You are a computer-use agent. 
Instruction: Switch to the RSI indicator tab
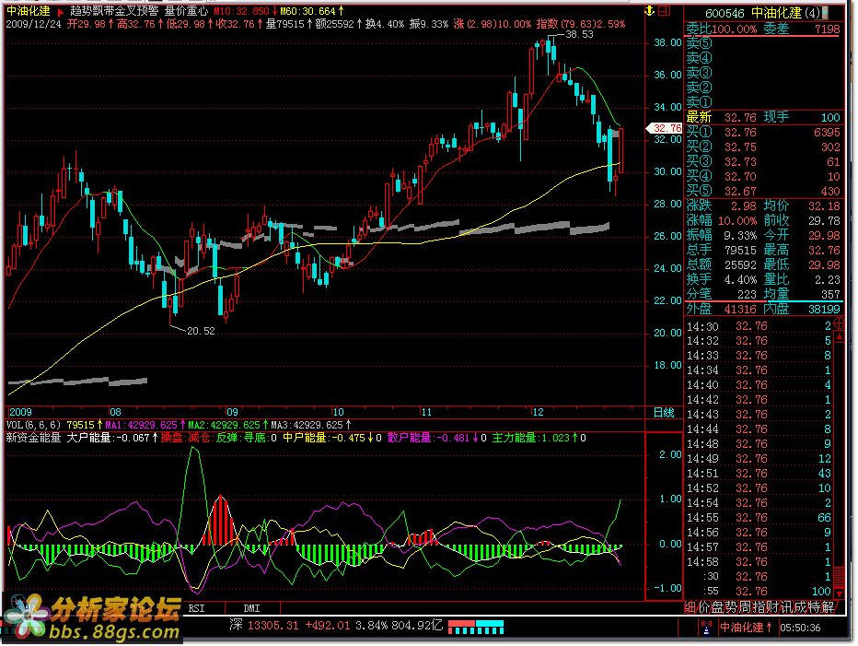click(x=197, y=609)
